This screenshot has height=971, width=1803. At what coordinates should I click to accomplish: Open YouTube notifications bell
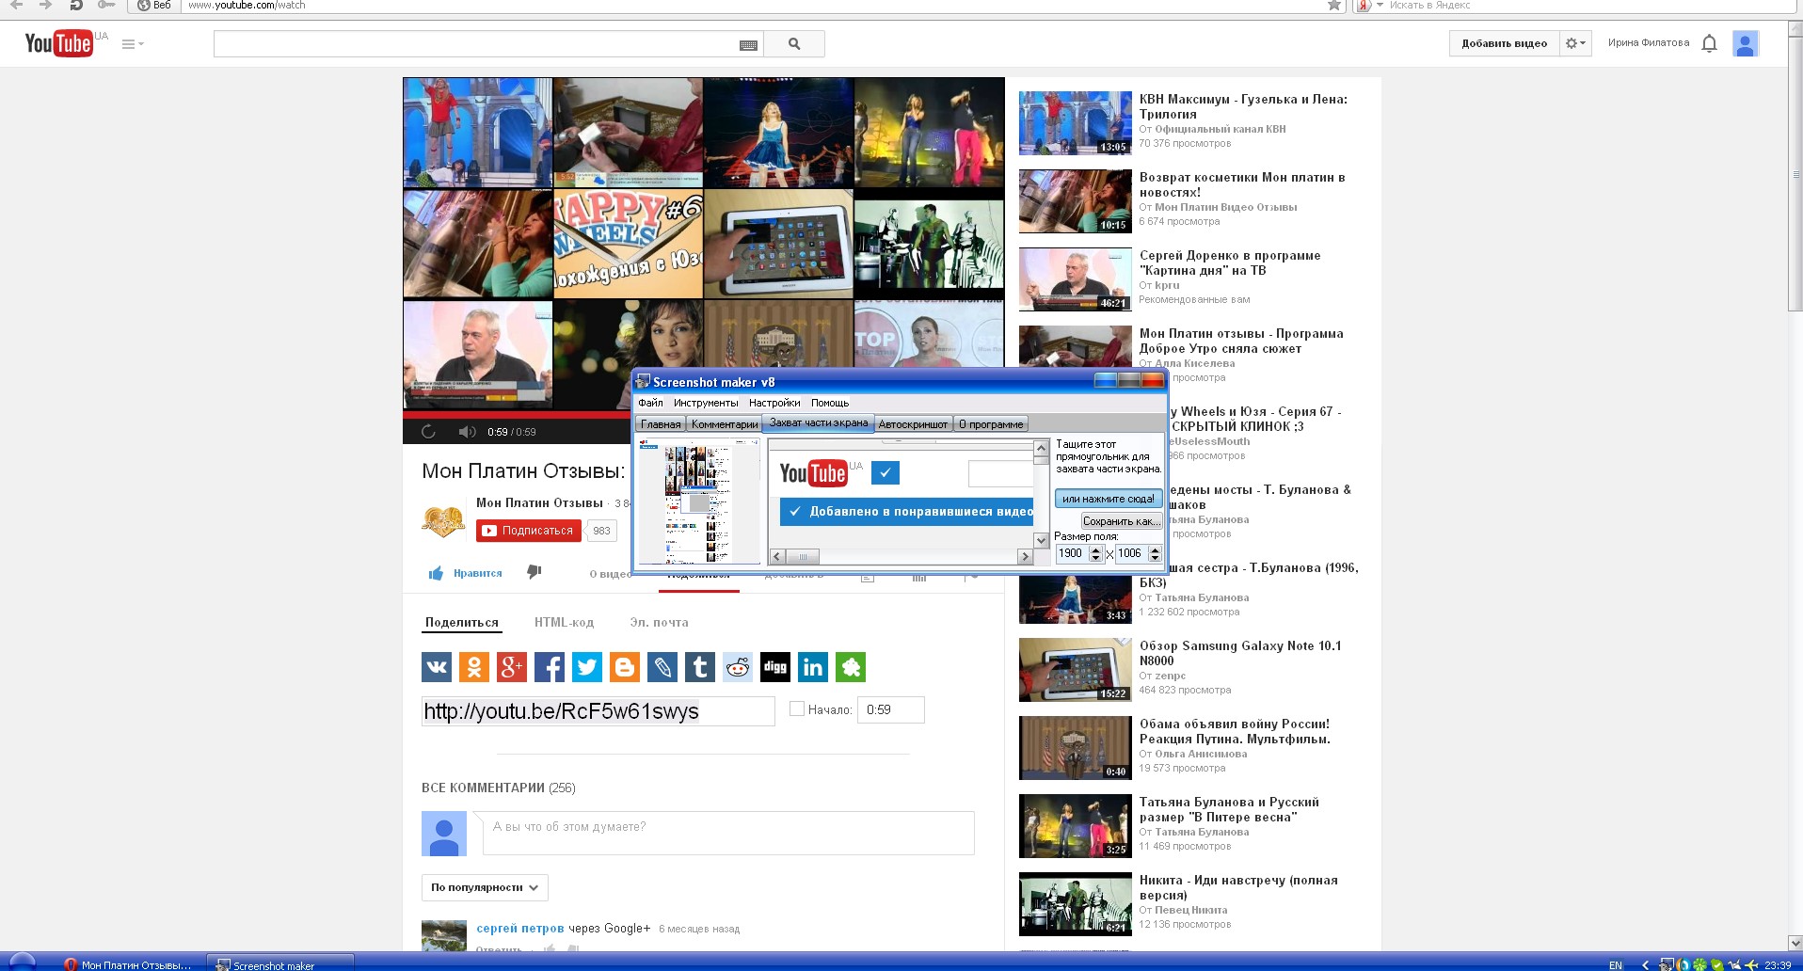[1710, 43]
